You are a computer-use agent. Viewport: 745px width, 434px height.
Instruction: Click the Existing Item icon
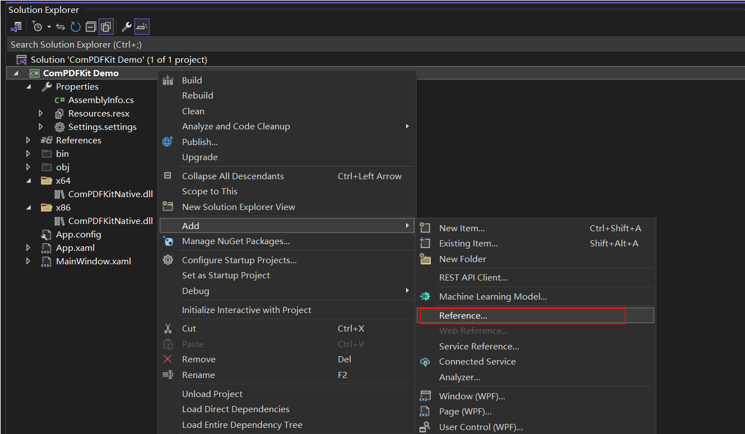pyautogui.click(x=425, y=243)
